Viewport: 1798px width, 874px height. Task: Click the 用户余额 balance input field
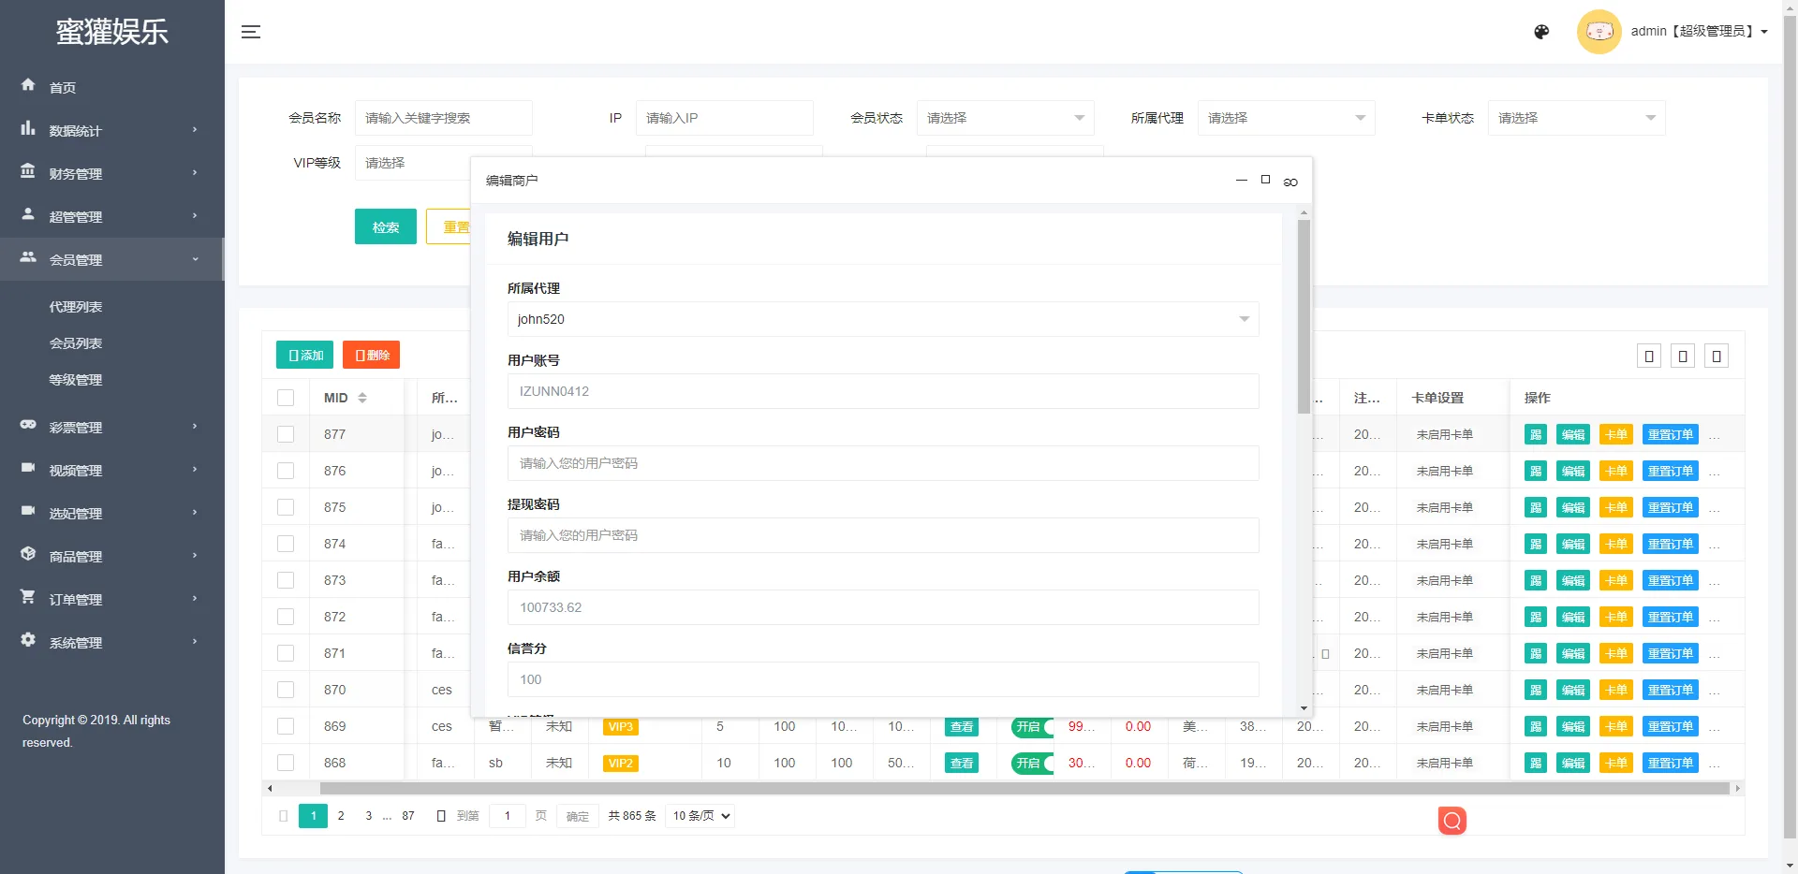tap(881, 607)
